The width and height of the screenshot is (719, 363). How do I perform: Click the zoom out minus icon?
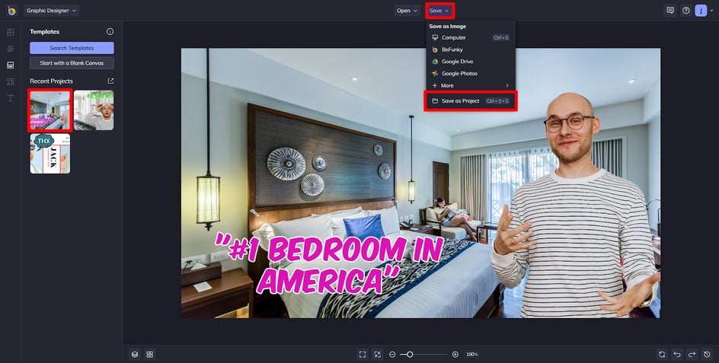pyautogui.click(x=392, y=355)
